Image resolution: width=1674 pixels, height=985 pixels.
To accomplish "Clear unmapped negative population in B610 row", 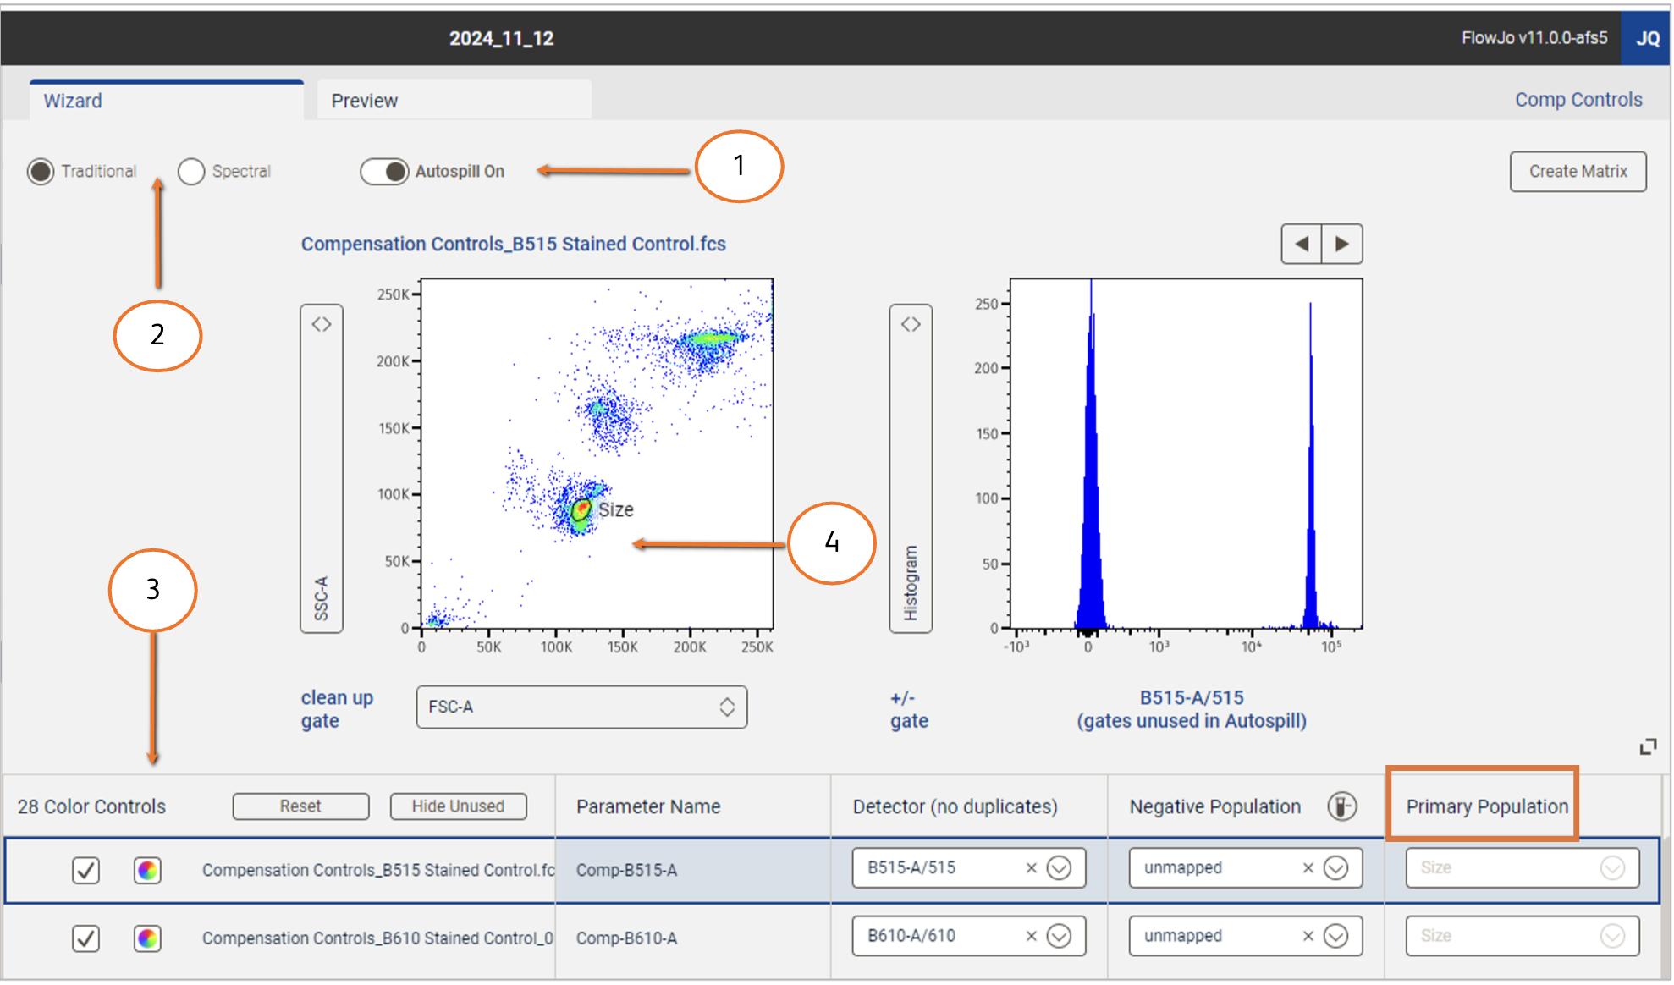I will (x=1308, y=936).
